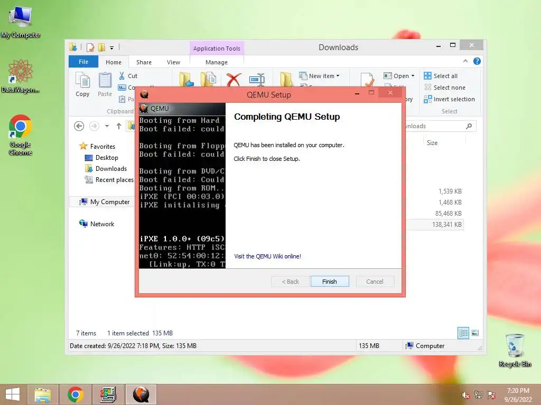Select Desktop in navigation pane
Screen dimensions: 541x405
point(101,157)
